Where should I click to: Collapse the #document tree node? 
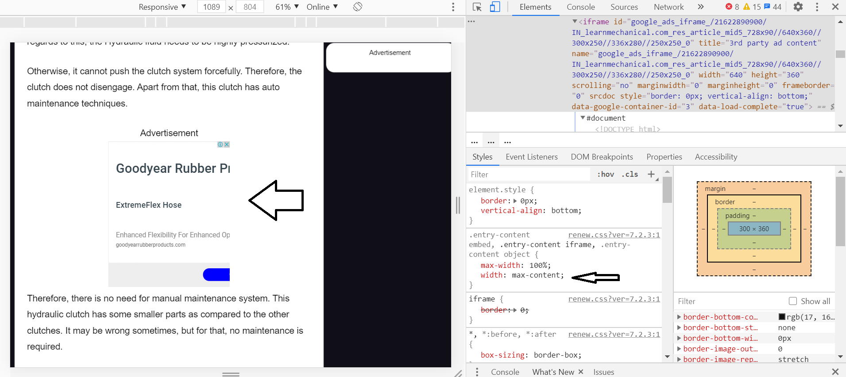click(583, 118)
